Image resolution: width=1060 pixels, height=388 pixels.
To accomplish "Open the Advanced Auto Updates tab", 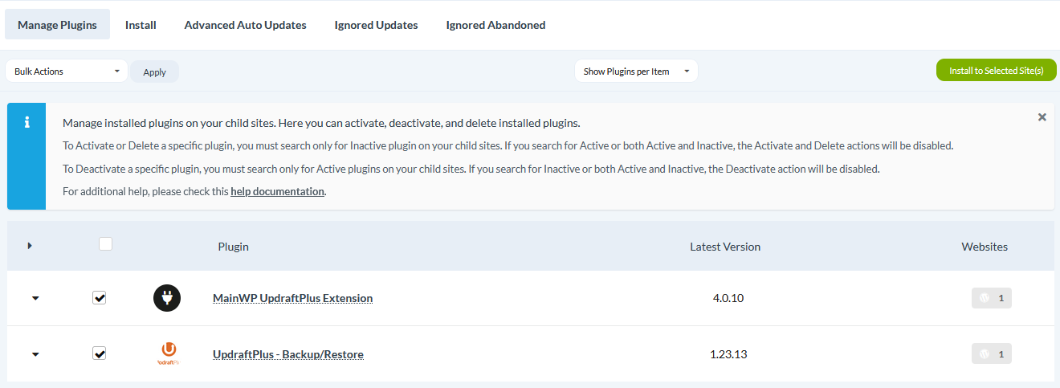I will (x=245, y=25).
